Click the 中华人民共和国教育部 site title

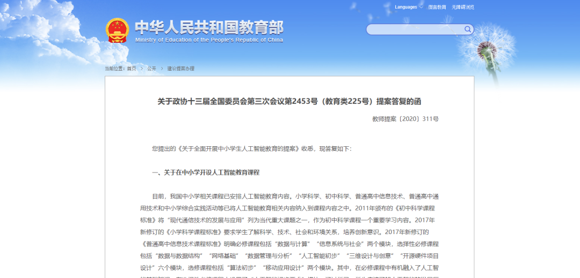(209, 27)
